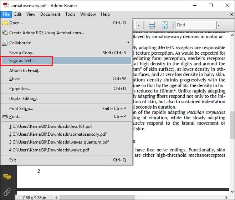235x200 pixels.
Task: Open the Help menu
Action: click(105, 14)
